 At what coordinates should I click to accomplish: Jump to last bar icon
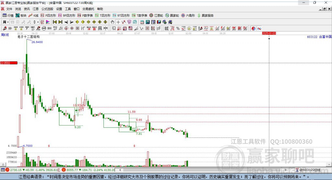click(60, 22)
